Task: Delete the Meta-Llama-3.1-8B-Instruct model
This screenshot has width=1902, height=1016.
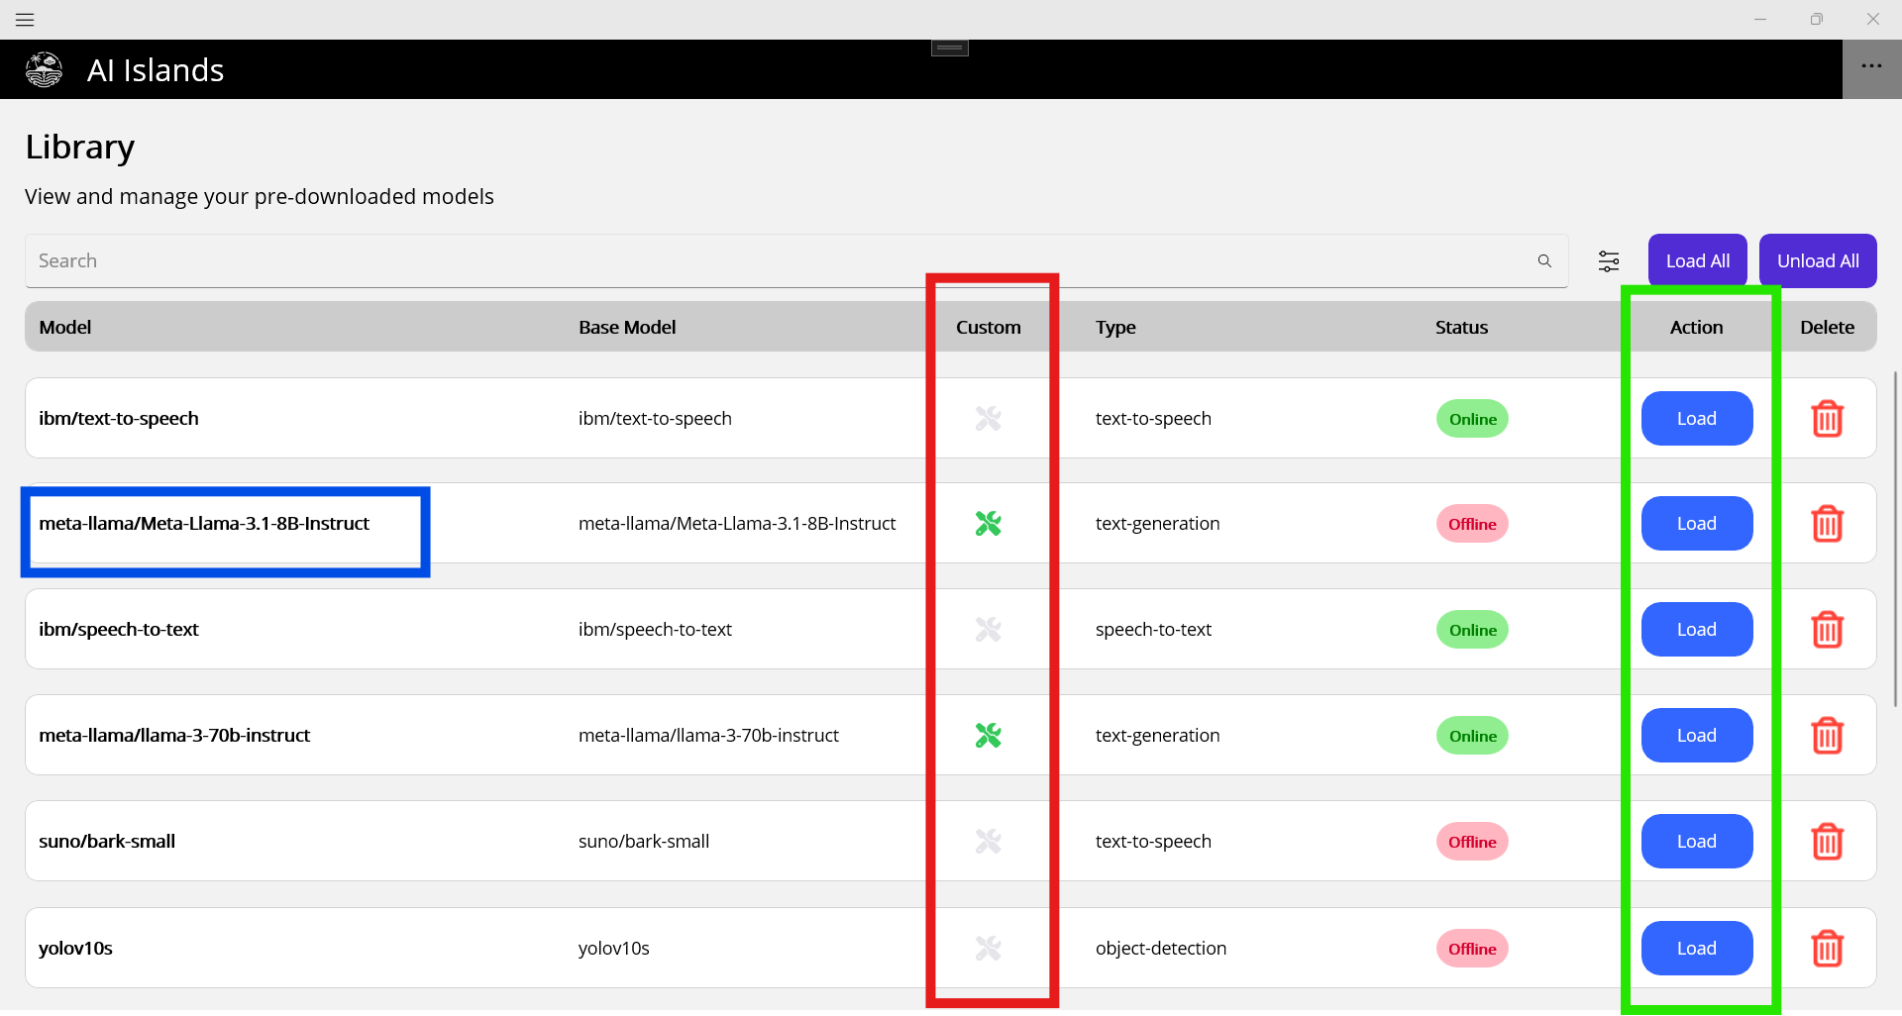Action: 1827,524
